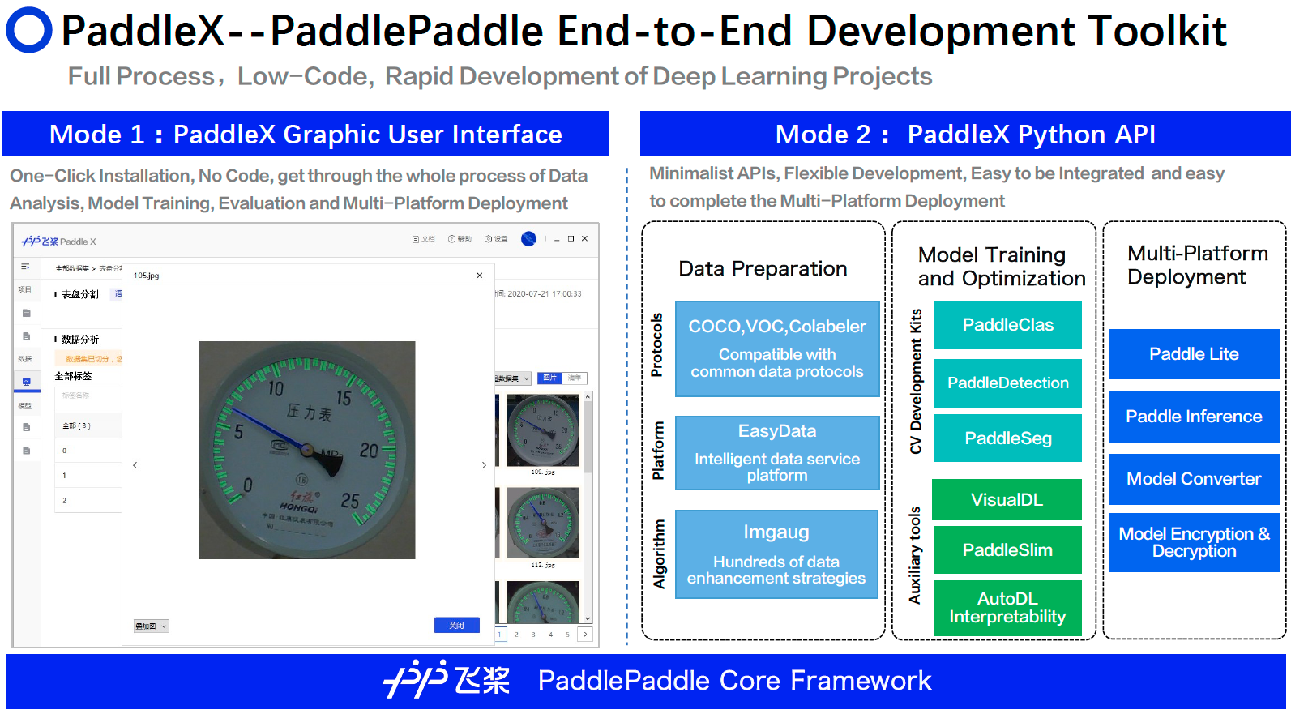Screen dimensions: 1291x714
Task: Open 设置 settings gear in the top bar
Action: 496,239
